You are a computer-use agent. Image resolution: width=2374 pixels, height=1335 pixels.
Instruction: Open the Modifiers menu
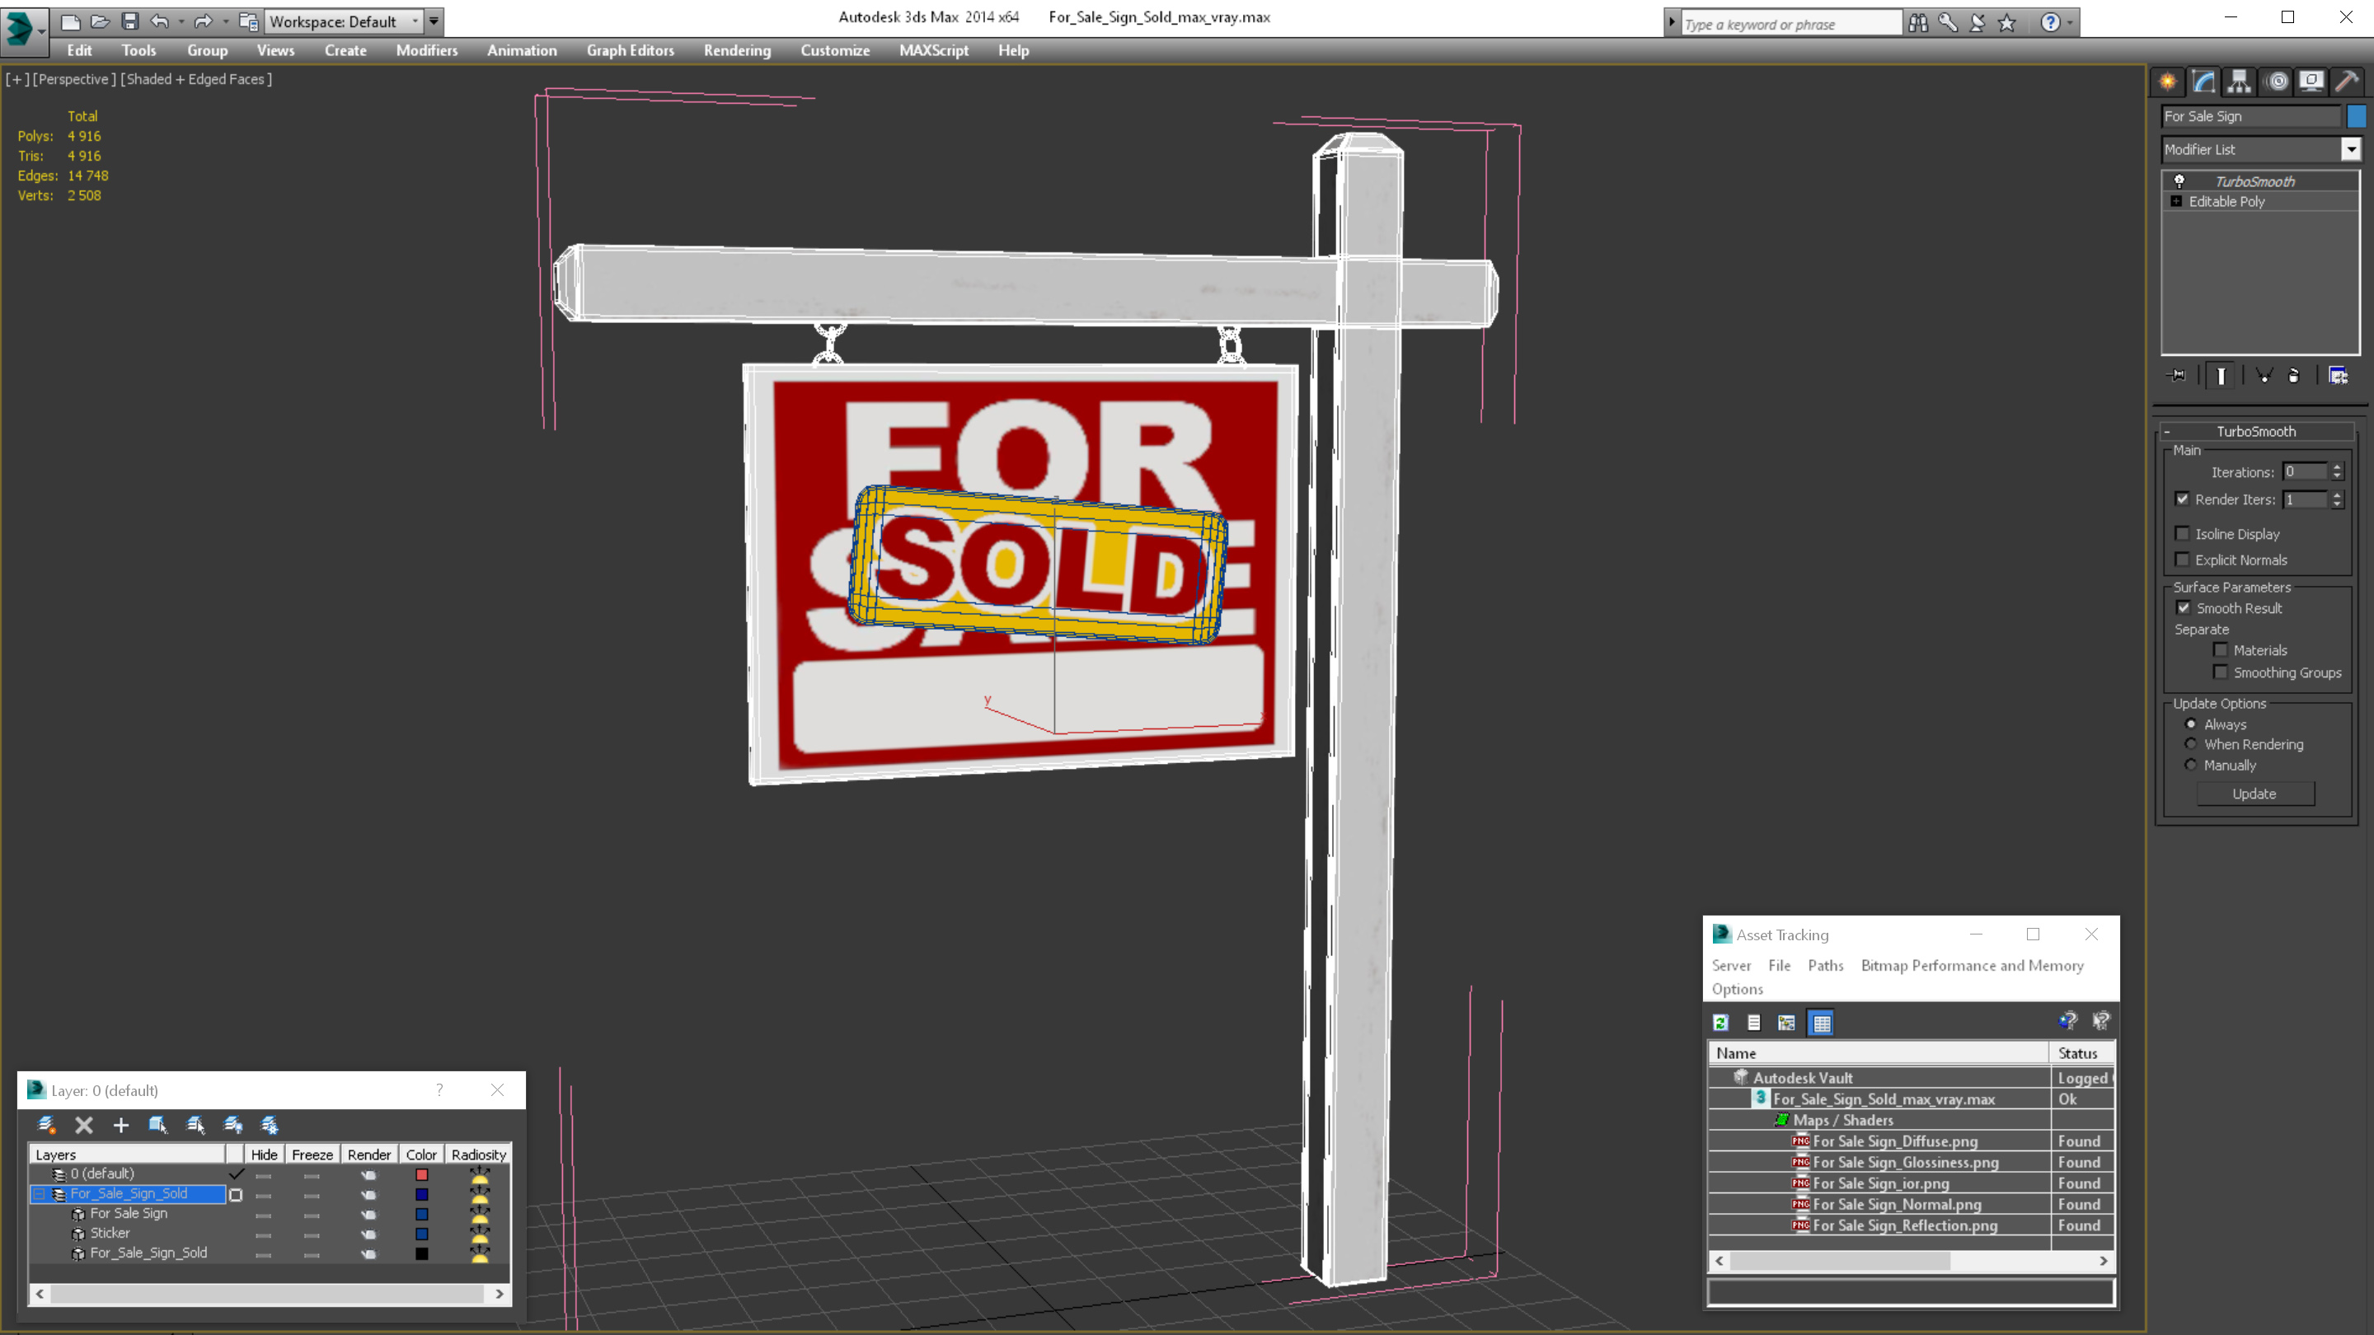coord(427,50)
